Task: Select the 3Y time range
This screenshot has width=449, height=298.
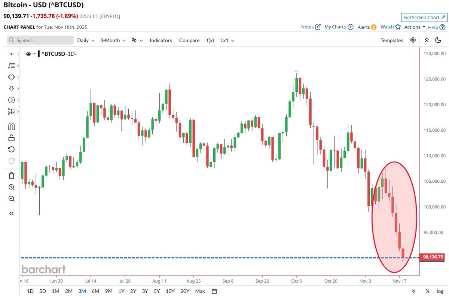Action: (x=145, y=291)
